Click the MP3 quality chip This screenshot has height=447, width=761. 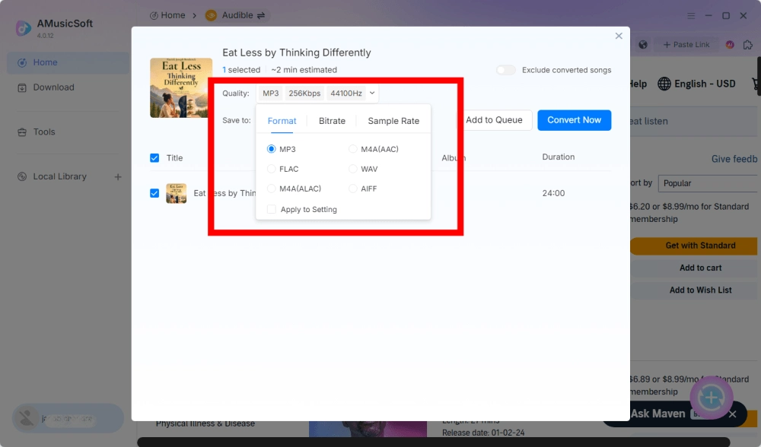coord(270,93)
